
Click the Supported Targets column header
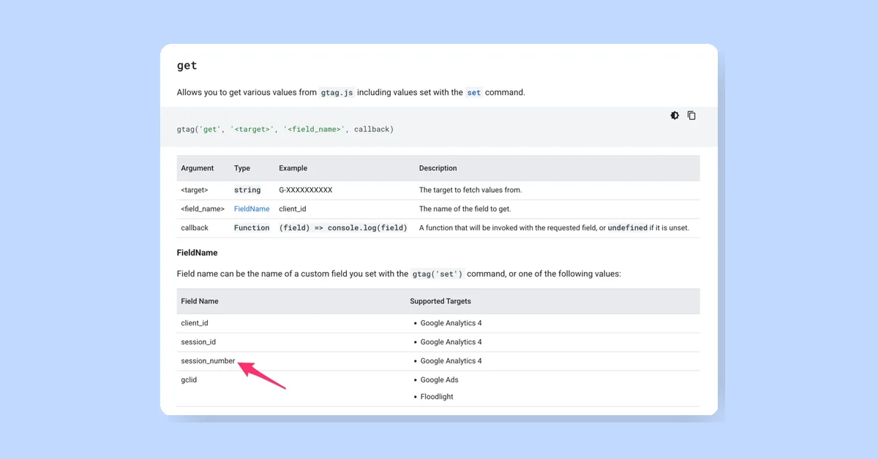tap(440, 301)
